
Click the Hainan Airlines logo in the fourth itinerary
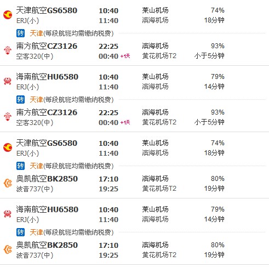(x=8, y=214)
